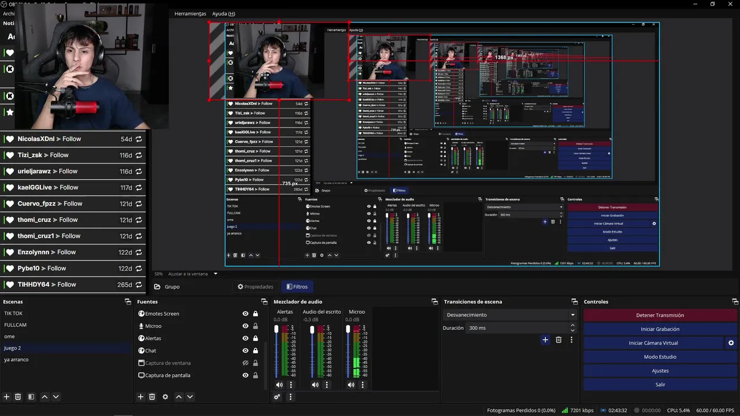Unlock the Emotes Screen source
The height and width of the screenshot is (416, 740).
tap(256, 314)
